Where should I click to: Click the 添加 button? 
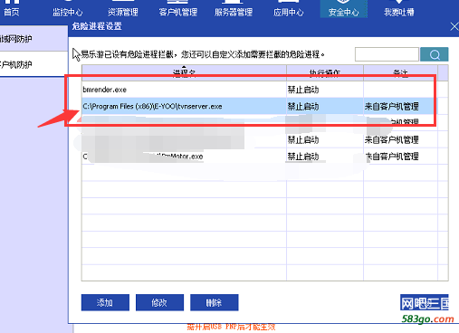pyautogui.click(x=105, y=302)
